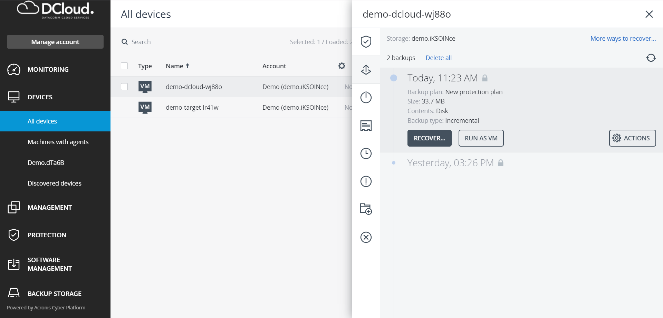
Task: Open the Details list icon
Action: [x=366, y=126]
